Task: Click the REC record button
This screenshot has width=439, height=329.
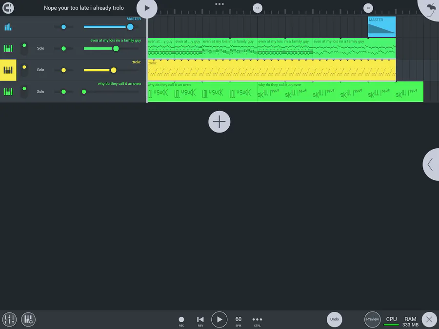Action: (181, 321)
